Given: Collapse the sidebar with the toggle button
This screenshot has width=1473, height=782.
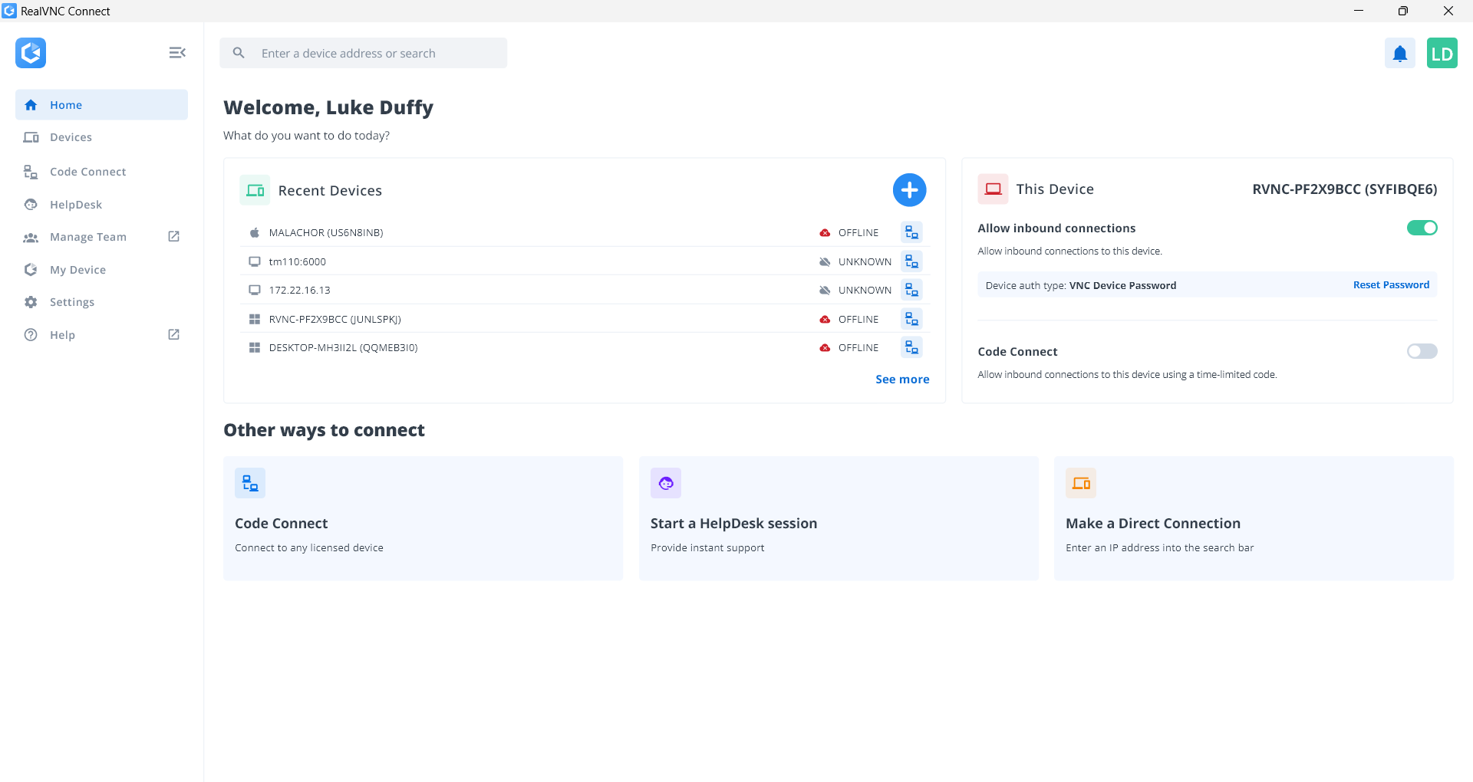Looking at the screenshot, I should (177, 52).
